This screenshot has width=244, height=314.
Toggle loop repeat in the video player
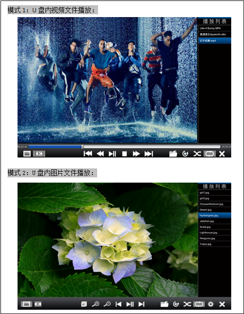pos(209,154)
